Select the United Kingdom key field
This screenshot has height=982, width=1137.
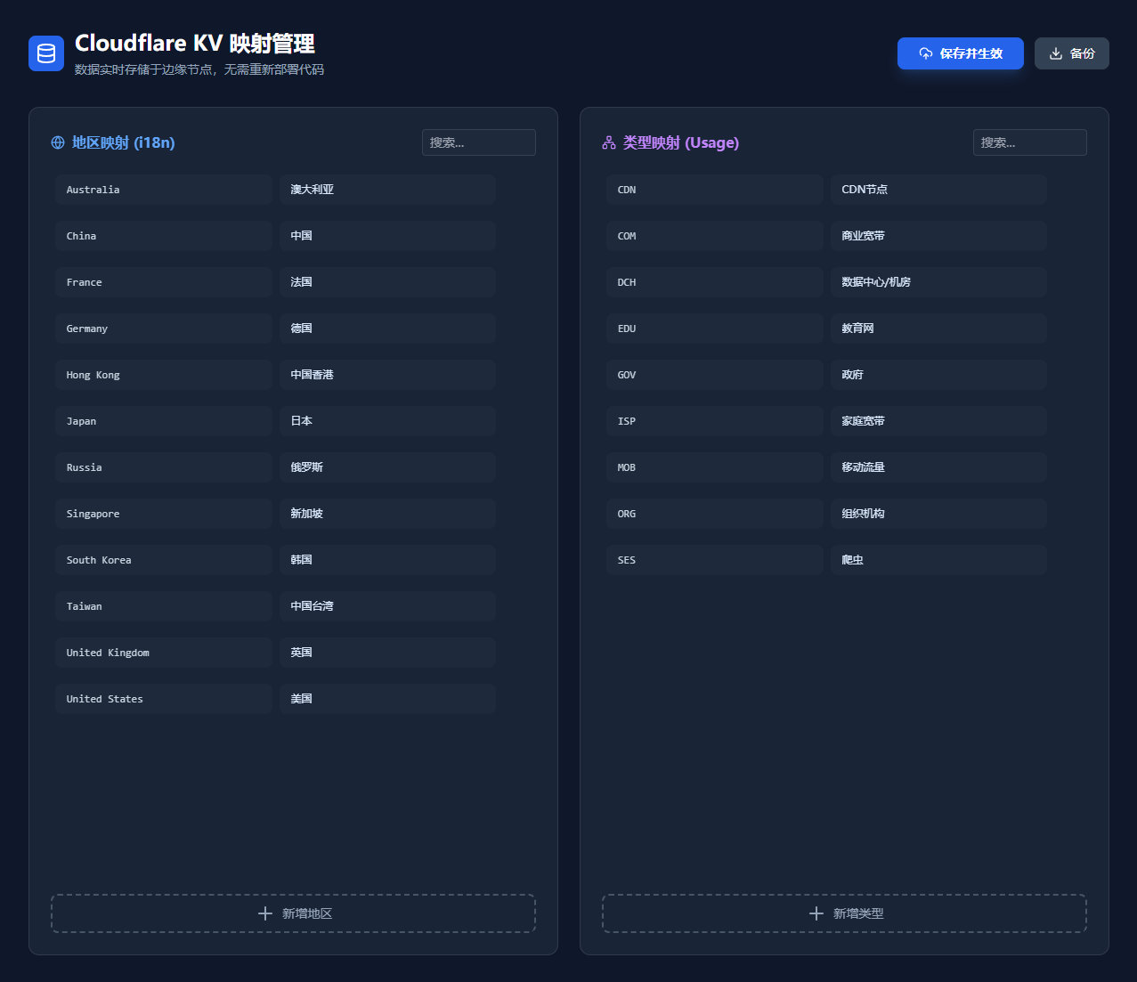coord(164,653)
